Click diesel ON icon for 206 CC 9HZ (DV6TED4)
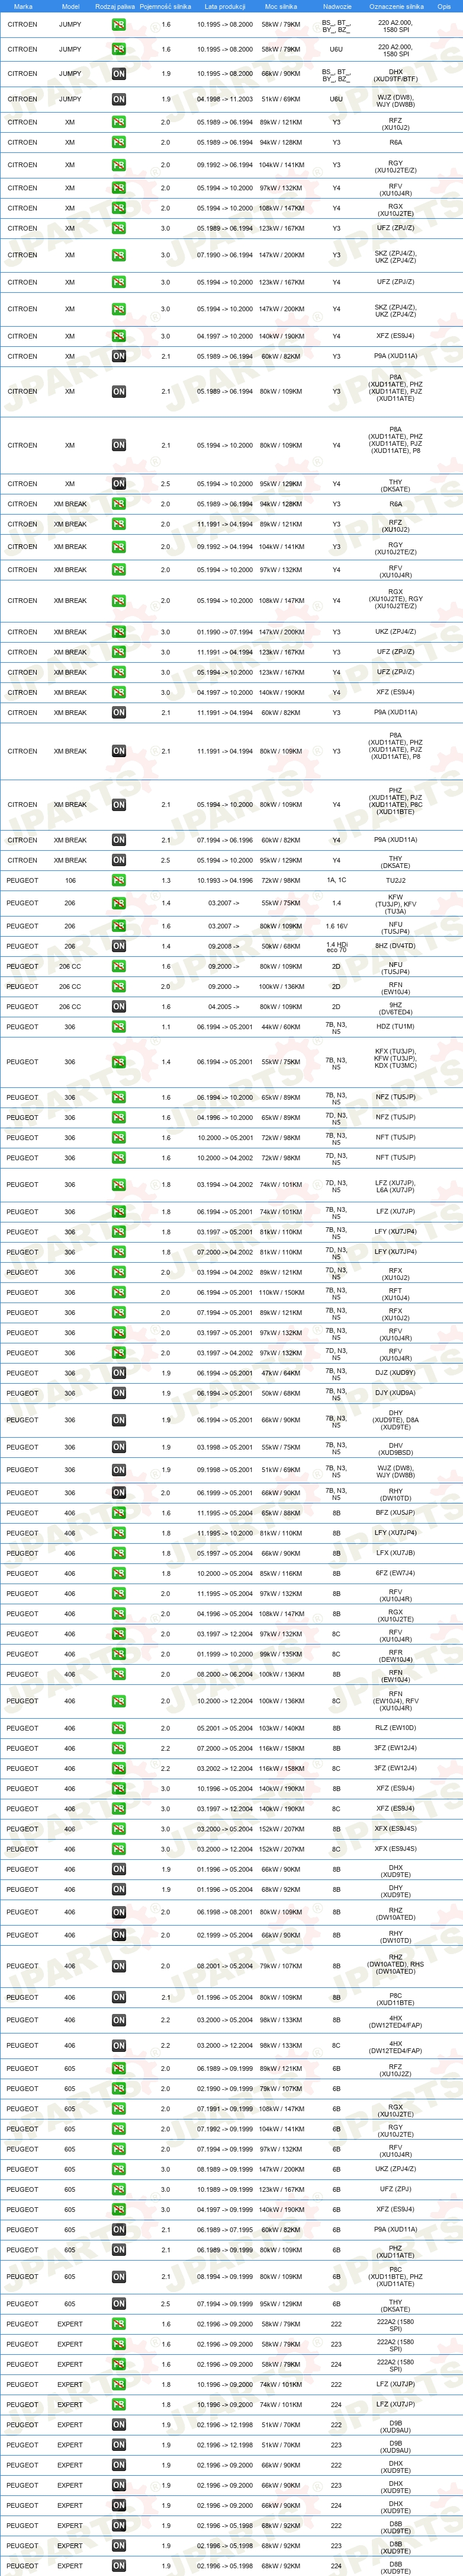This screenshot has height=2576, width=463. (x=119, y=1007)
